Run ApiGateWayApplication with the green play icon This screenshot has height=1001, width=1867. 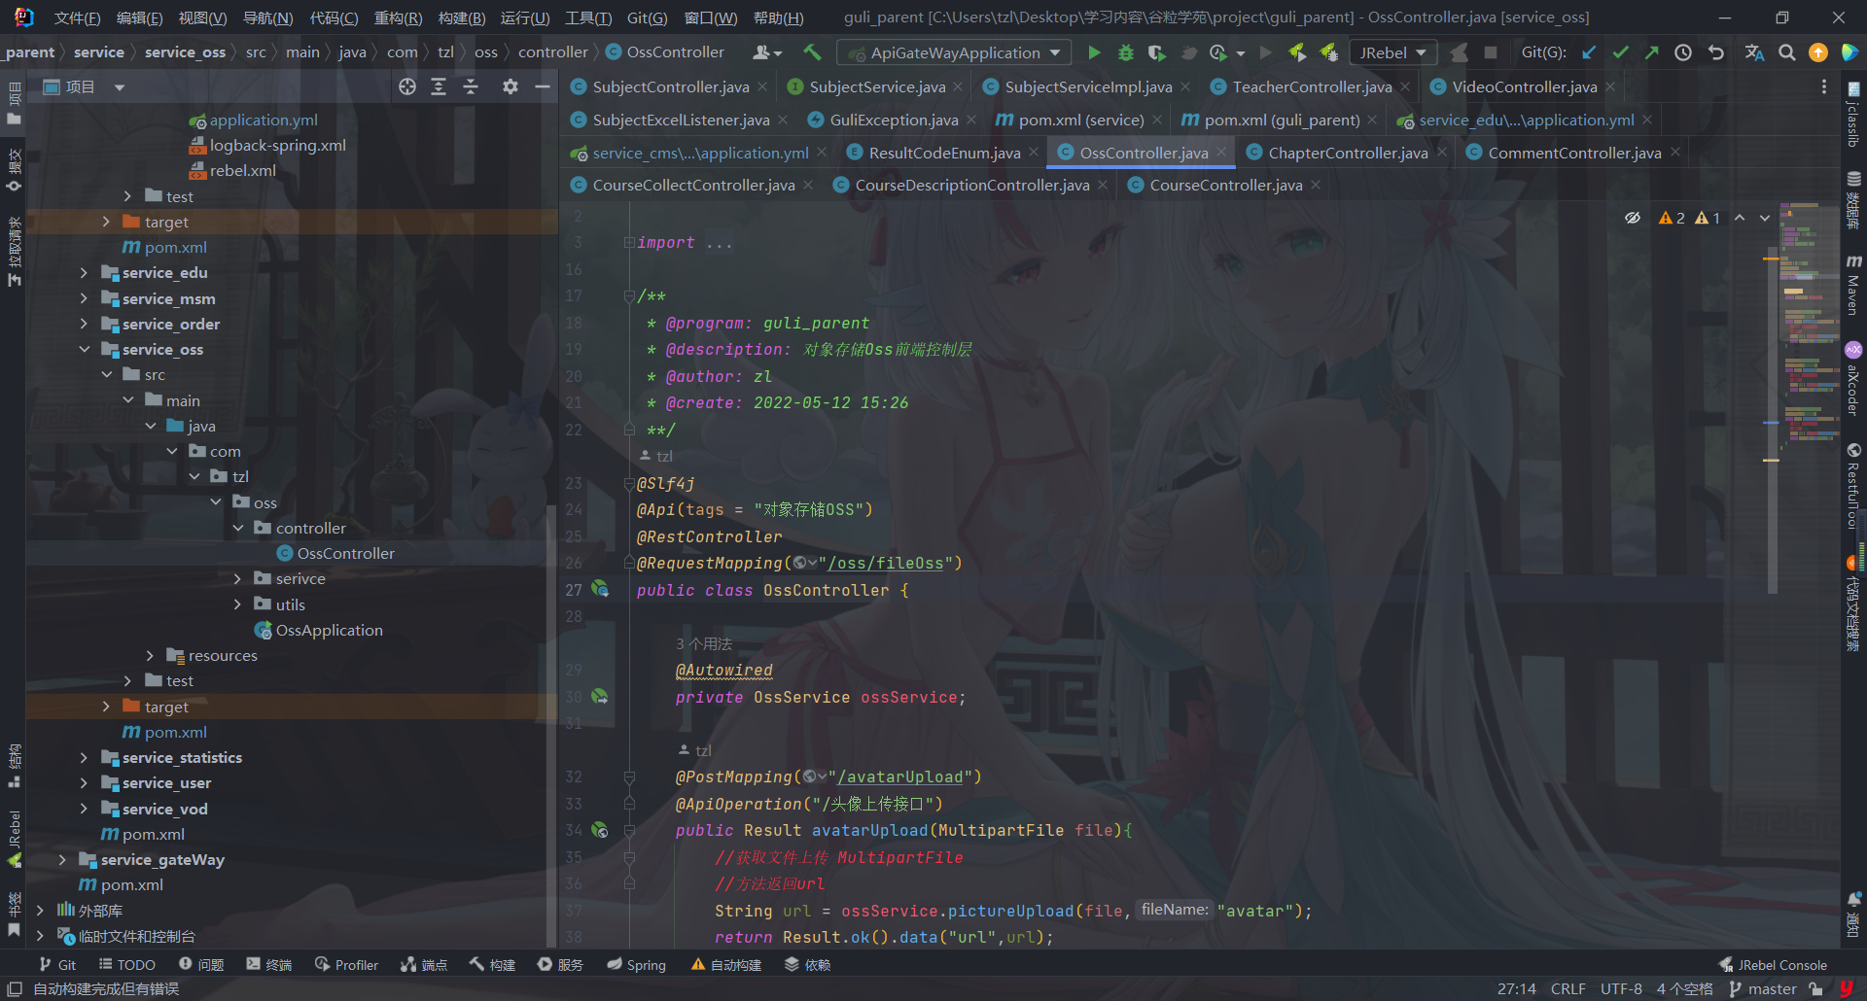(1094, 52)
